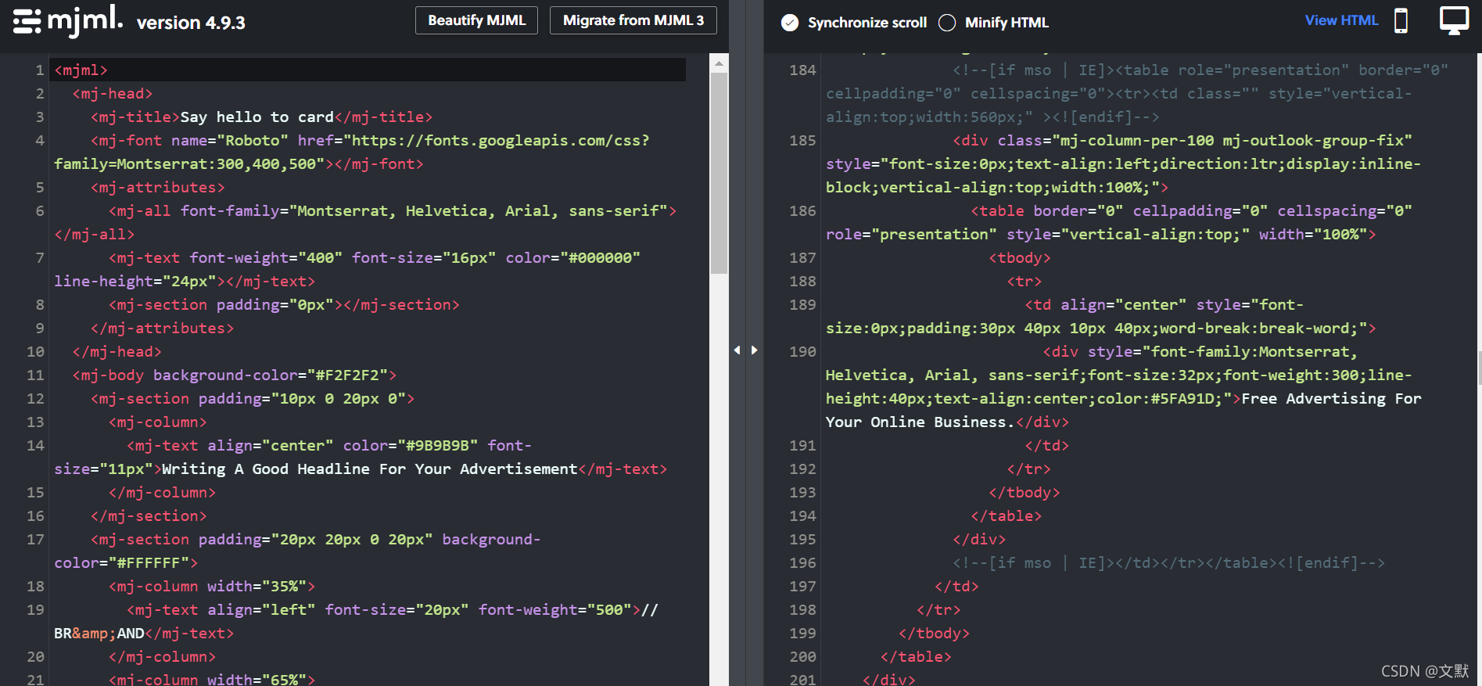This screenshot has height=686, width=1482.
Task: Open the View HTML link
Action: click(x=1341, y=20)
